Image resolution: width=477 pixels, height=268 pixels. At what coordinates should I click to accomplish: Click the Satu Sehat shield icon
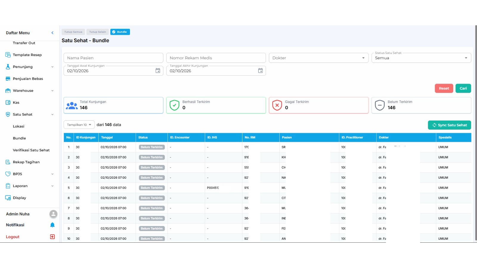pyautogui.click(x=8, y=114)
